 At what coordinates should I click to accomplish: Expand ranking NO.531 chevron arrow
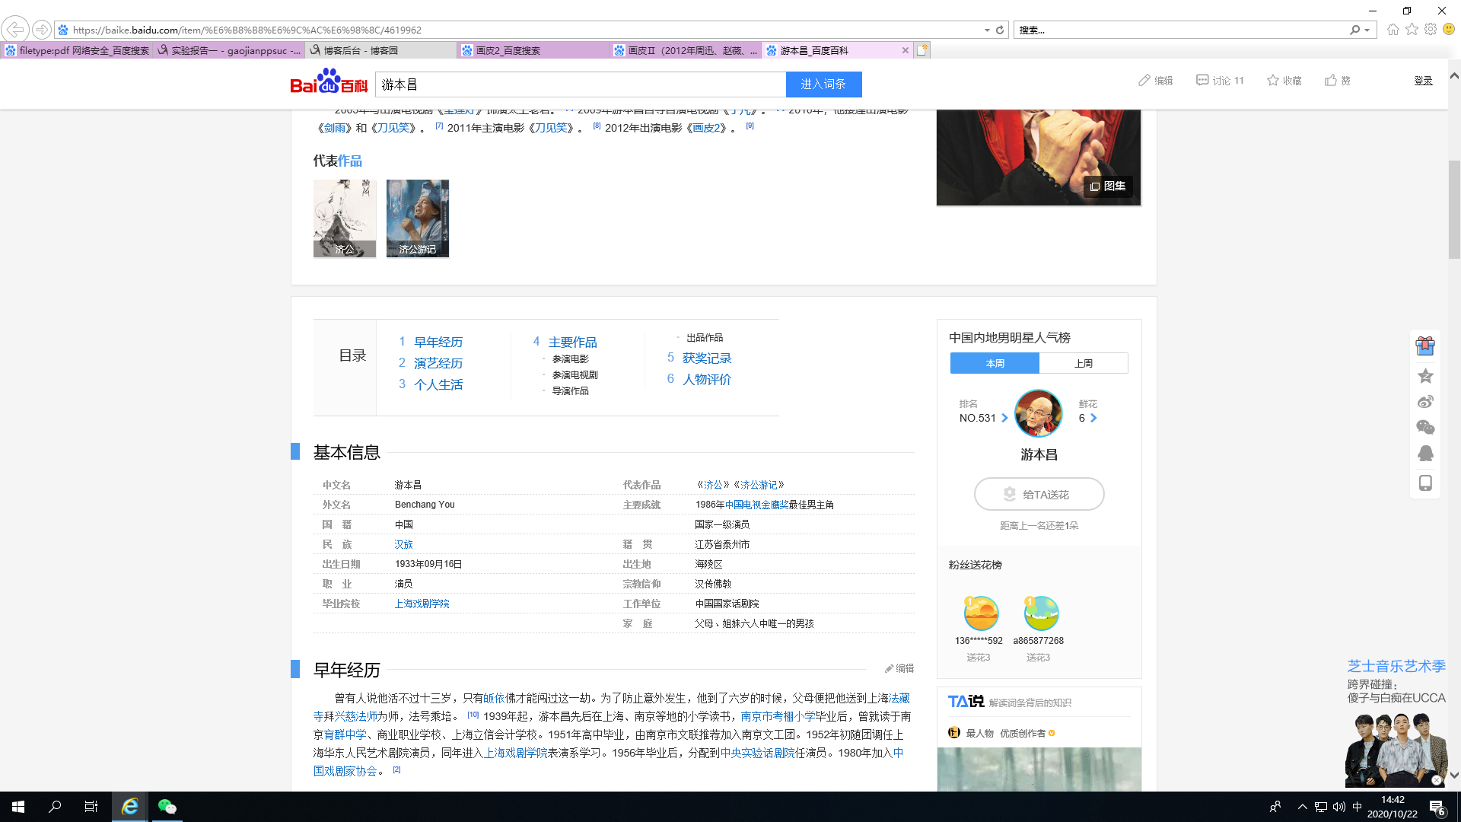(x=1005, y=418)
